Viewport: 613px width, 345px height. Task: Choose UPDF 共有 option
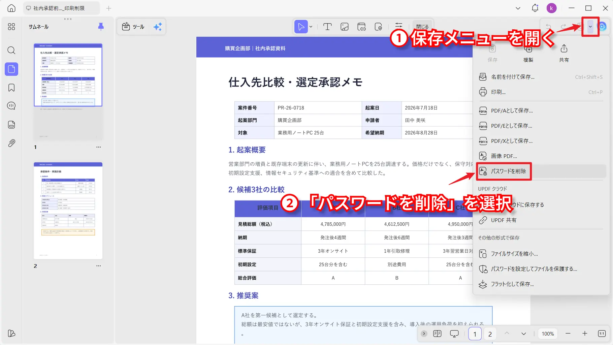tap(541, 220)
